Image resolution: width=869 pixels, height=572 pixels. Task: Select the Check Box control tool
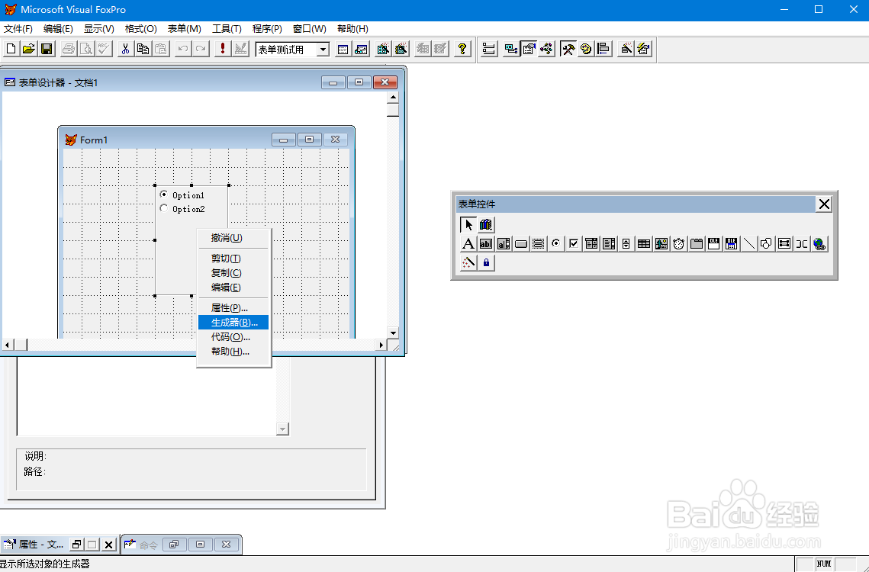(x=574, y=244)
